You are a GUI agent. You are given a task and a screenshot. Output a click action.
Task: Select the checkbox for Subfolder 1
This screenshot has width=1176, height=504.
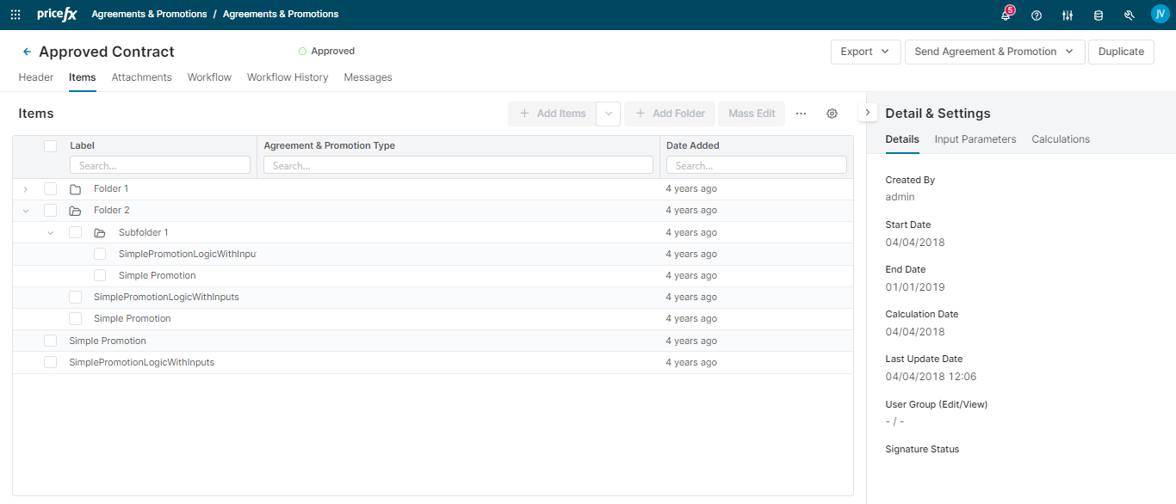76,232
